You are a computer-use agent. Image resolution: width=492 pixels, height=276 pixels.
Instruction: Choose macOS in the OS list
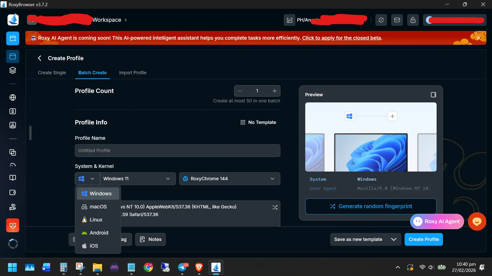point(98,207)
